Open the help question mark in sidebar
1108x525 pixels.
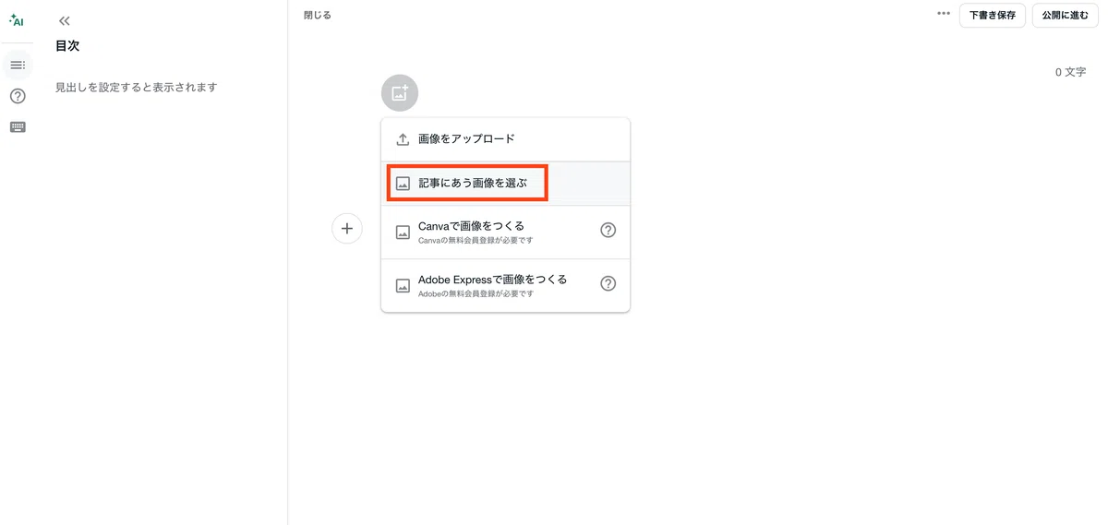pos(18,96)
